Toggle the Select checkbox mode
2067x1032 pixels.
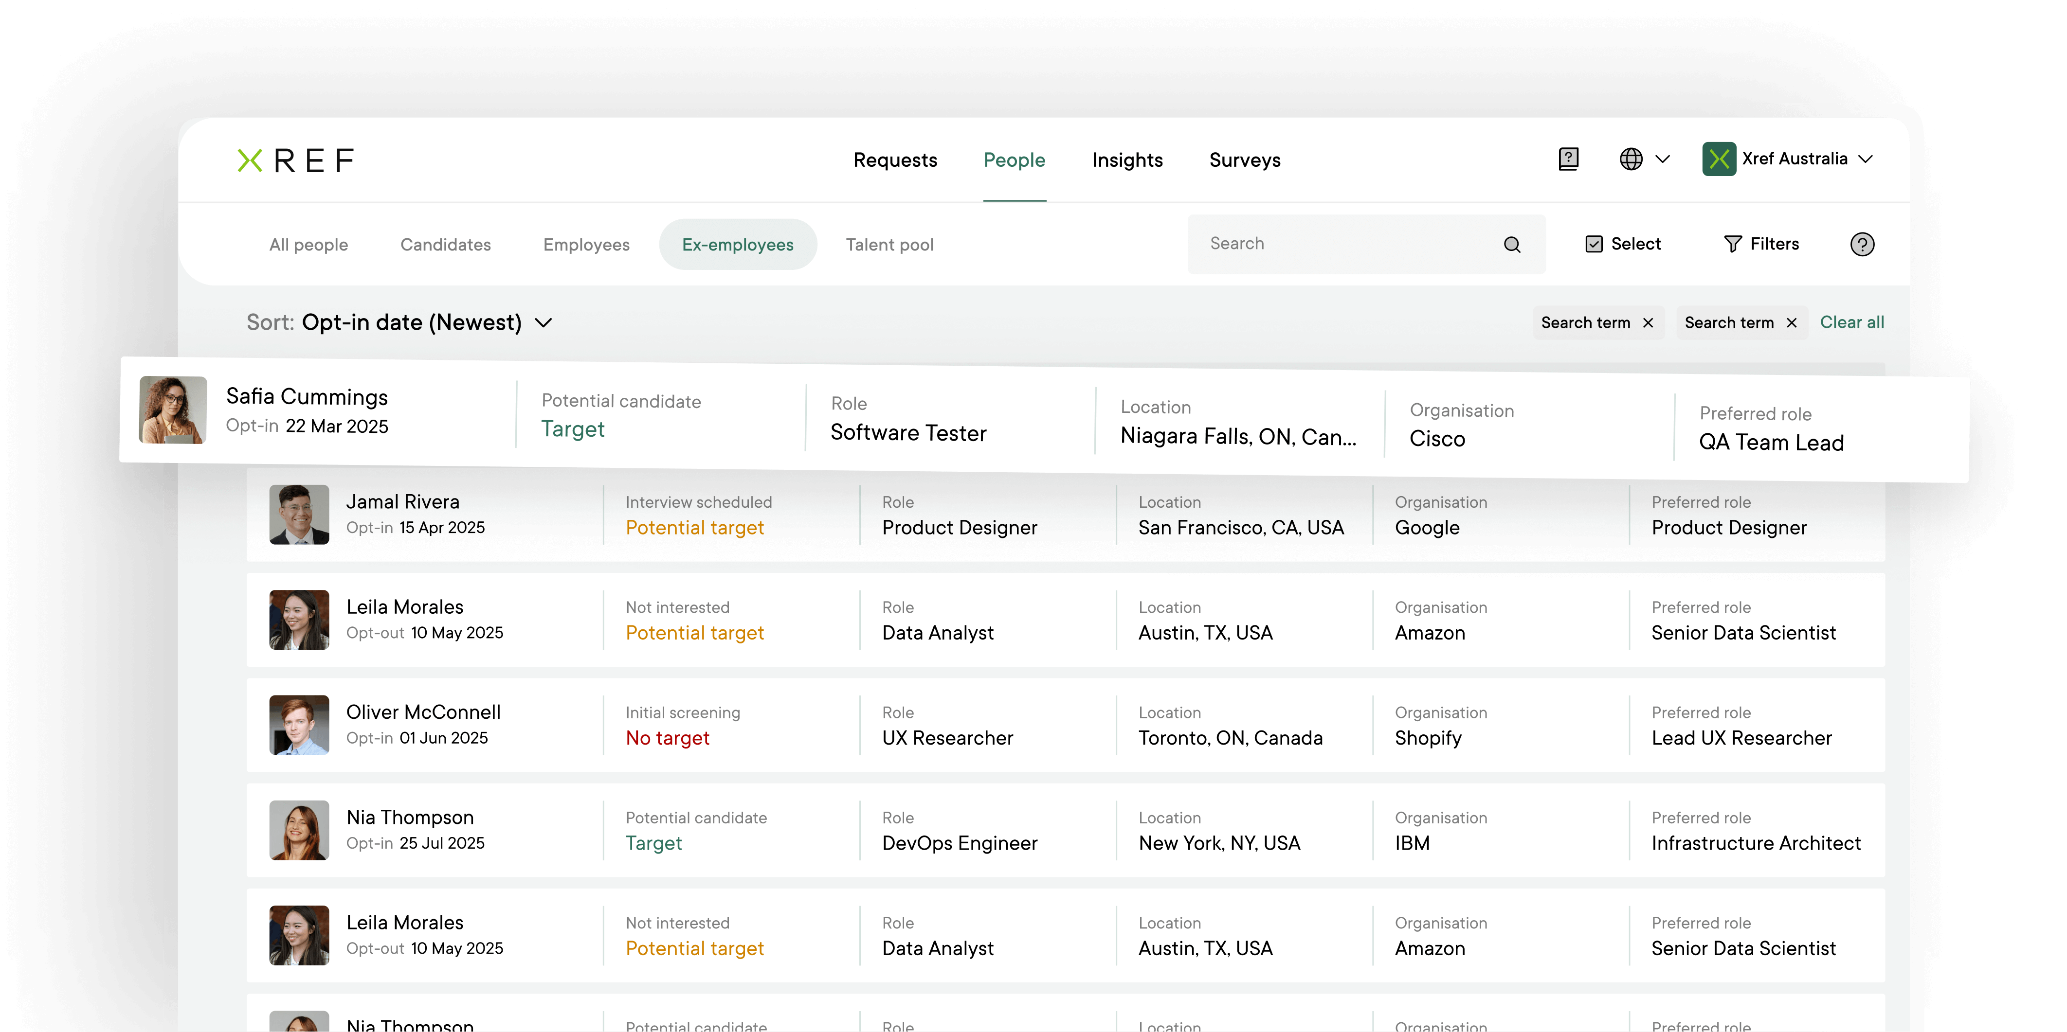click(1622, 244)
